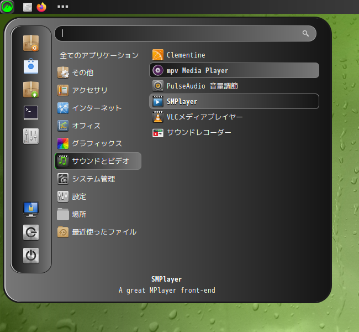Open サウンドレコーダー entry

click(234, 132)
